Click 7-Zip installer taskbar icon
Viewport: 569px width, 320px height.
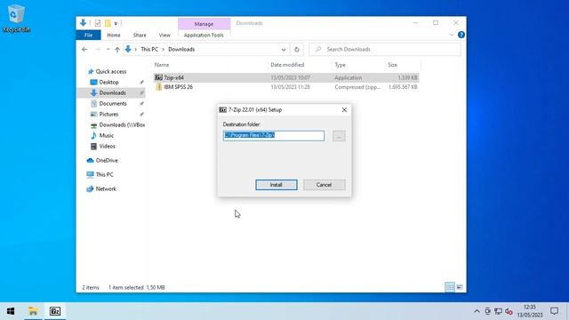[x=55, y=311]
